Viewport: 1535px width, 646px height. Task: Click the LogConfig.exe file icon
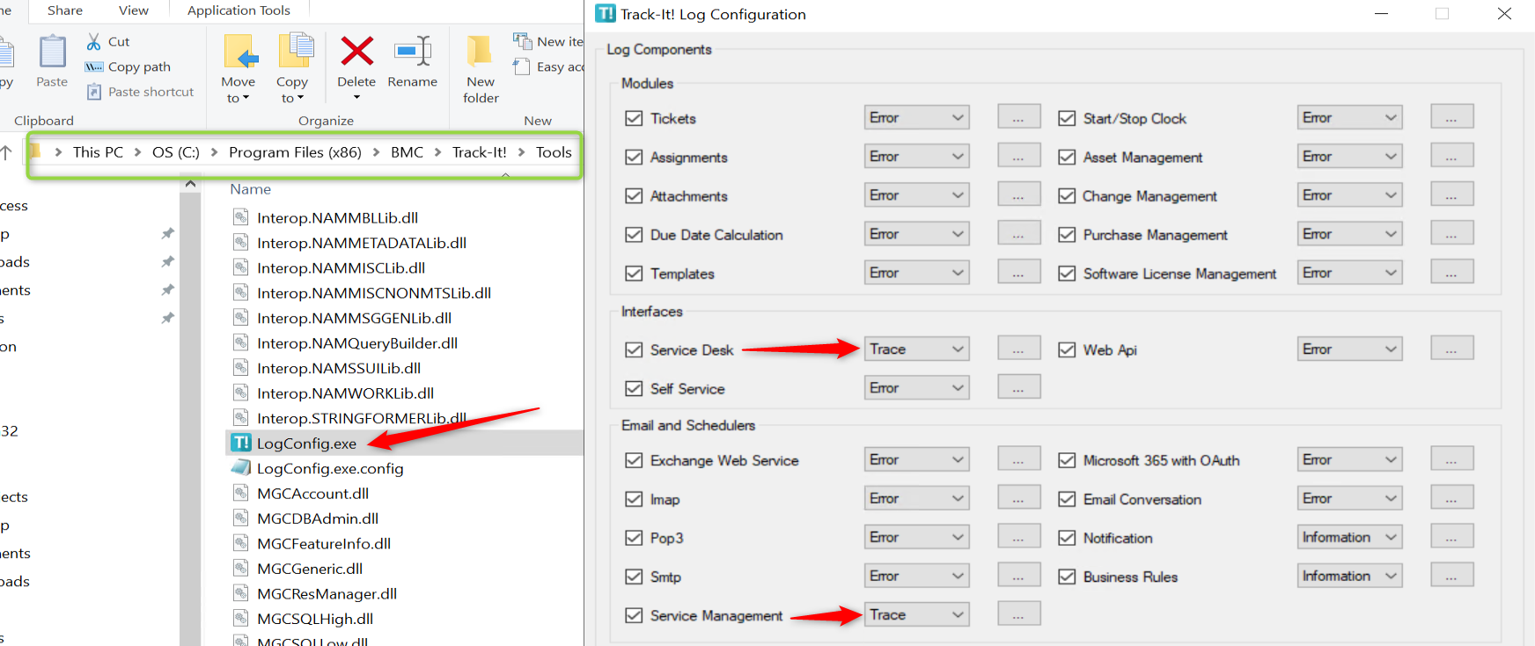[x=241, y=443]
